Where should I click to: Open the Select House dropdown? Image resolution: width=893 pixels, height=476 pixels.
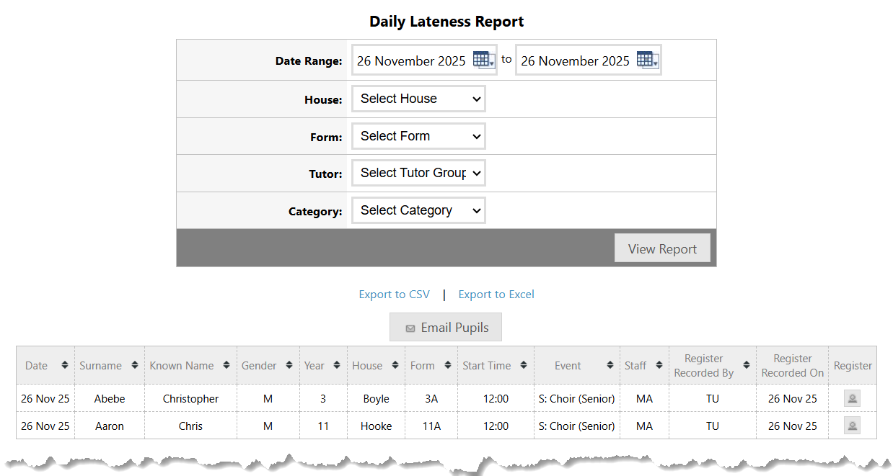[418, 99]
